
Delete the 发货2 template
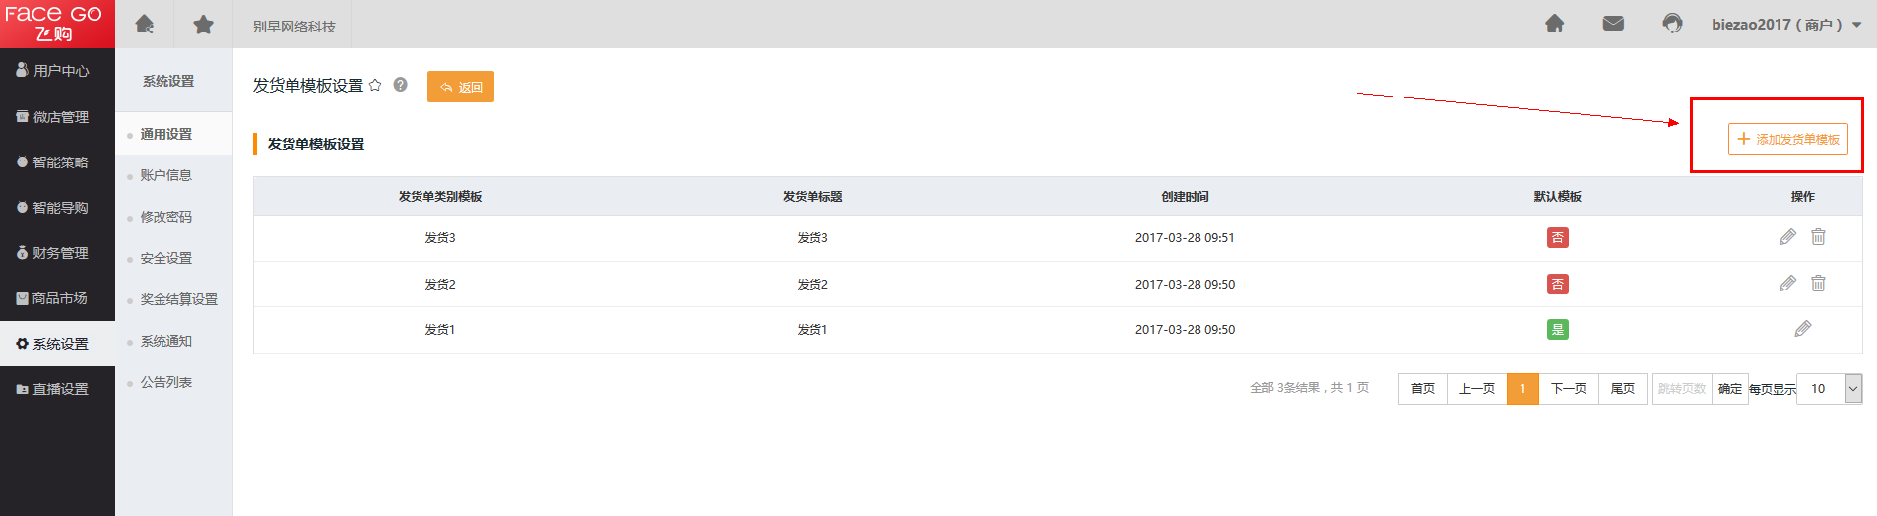point(1818,284)
